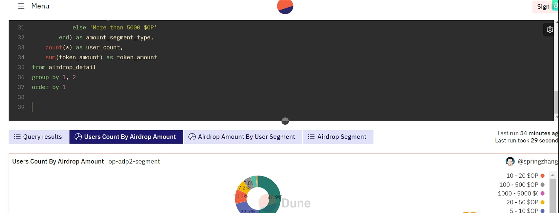Click the 1000 - 5000 $OP pink color dot
Viewport: 559px width, 213px height.
coord(542,193)
